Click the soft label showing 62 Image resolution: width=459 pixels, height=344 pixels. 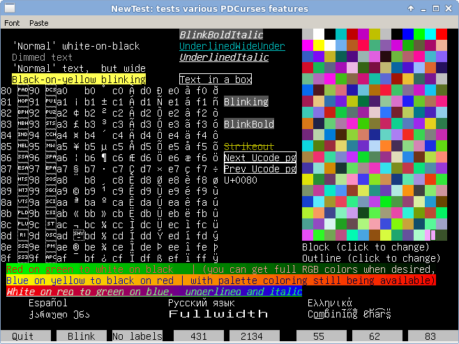[377, 336]
